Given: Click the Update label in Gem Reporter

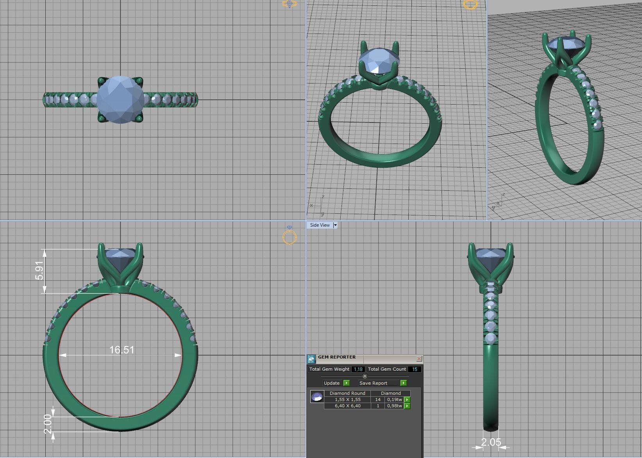Looking at the screenshot, I should [332, 383].
